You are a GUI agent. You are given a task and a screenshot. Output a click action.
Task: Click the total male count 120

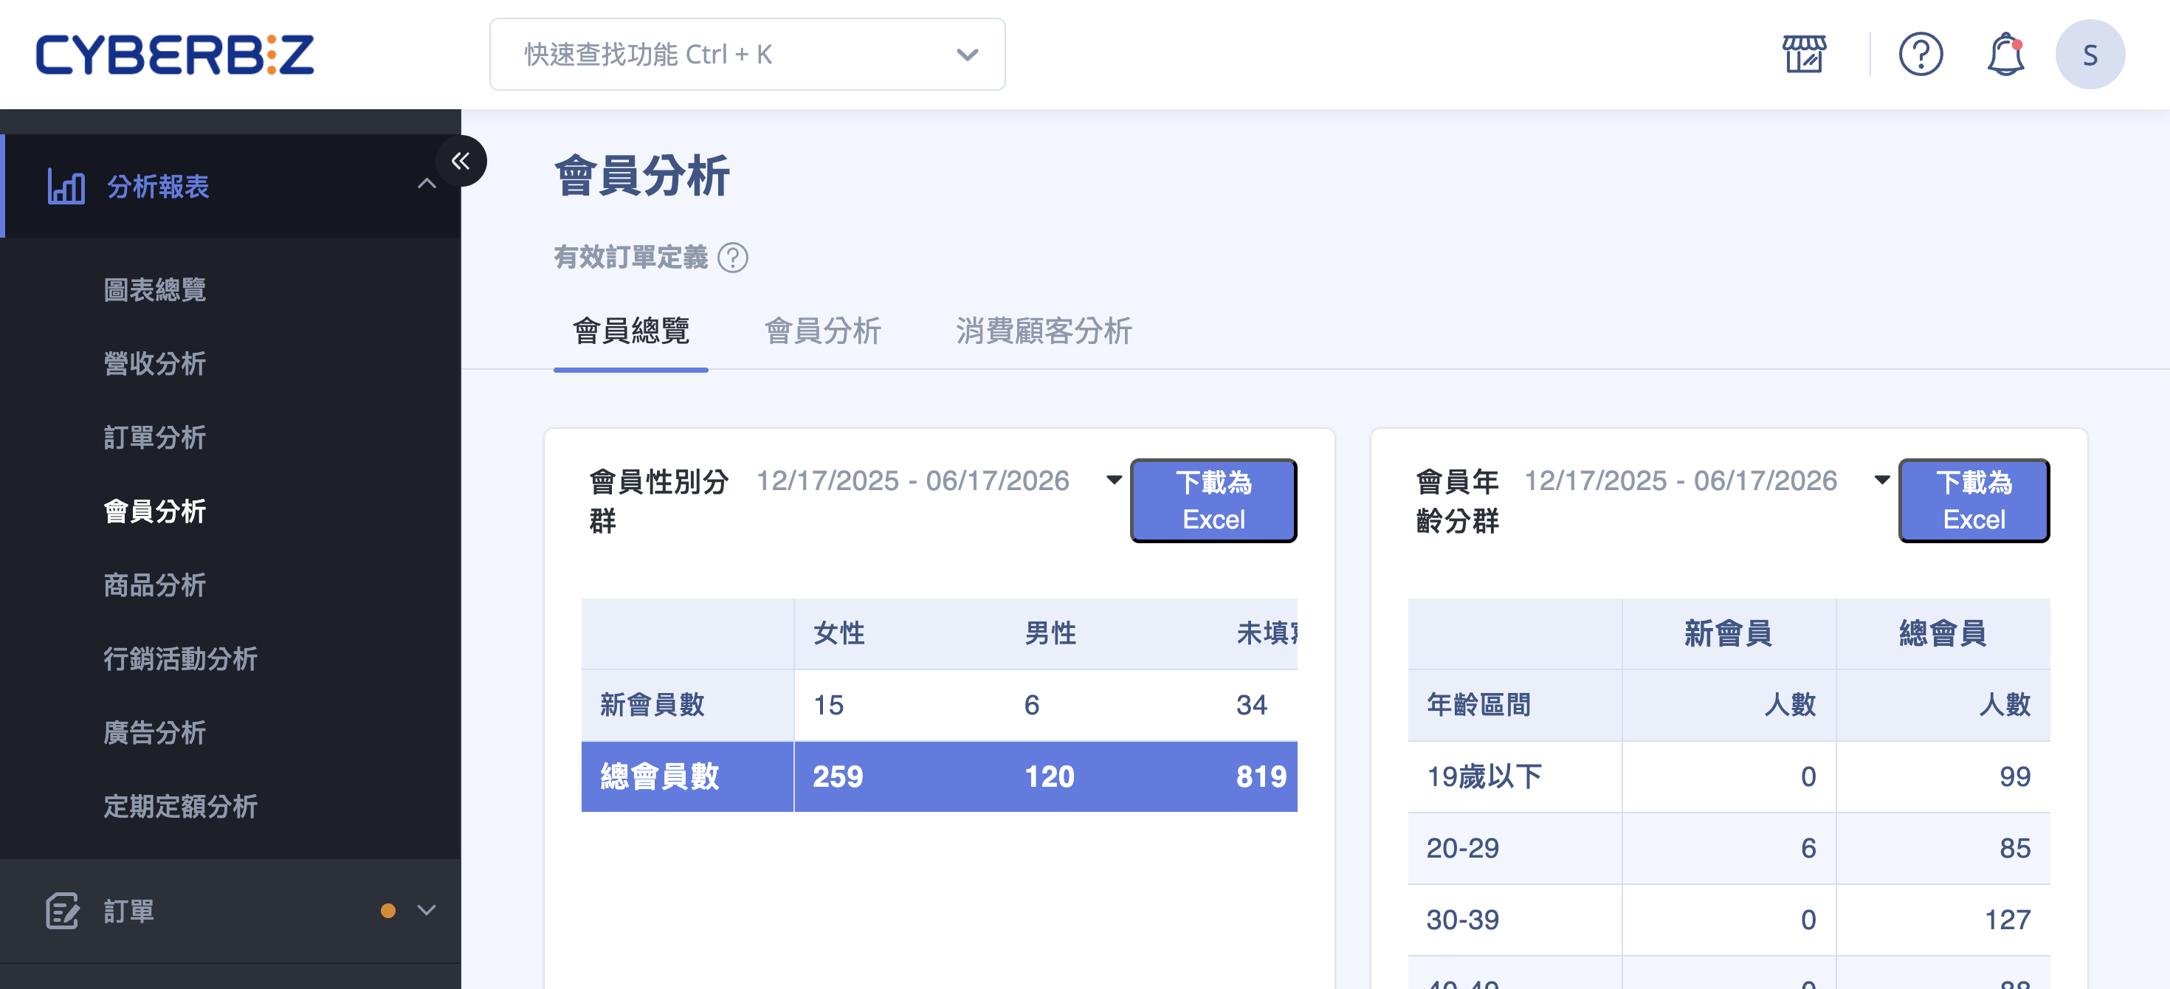1049,776
